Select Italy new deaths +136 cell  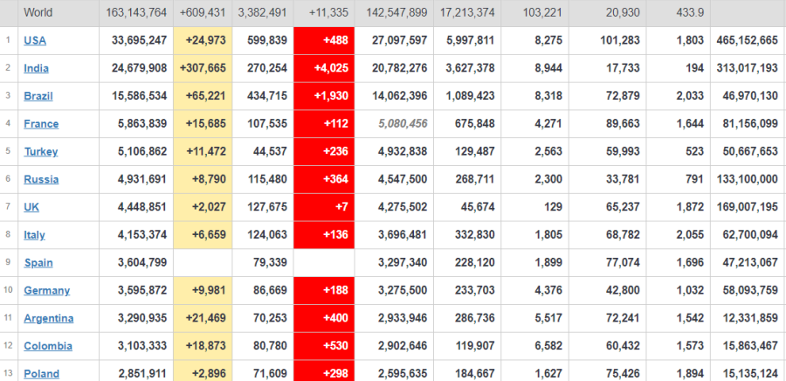324,235
